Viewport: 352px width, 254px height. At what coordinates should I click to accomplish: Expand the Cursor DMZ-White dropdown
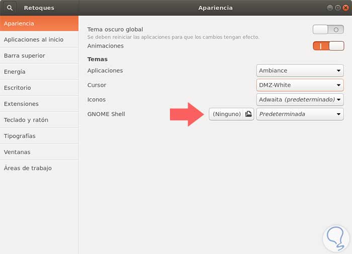pyautogui.click(x=300, y=85)
